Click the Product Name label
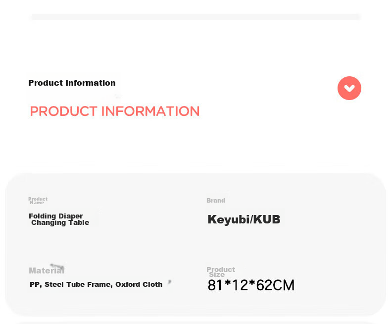Viewport: 391px width, 324px height. click(x=38, y=201)
